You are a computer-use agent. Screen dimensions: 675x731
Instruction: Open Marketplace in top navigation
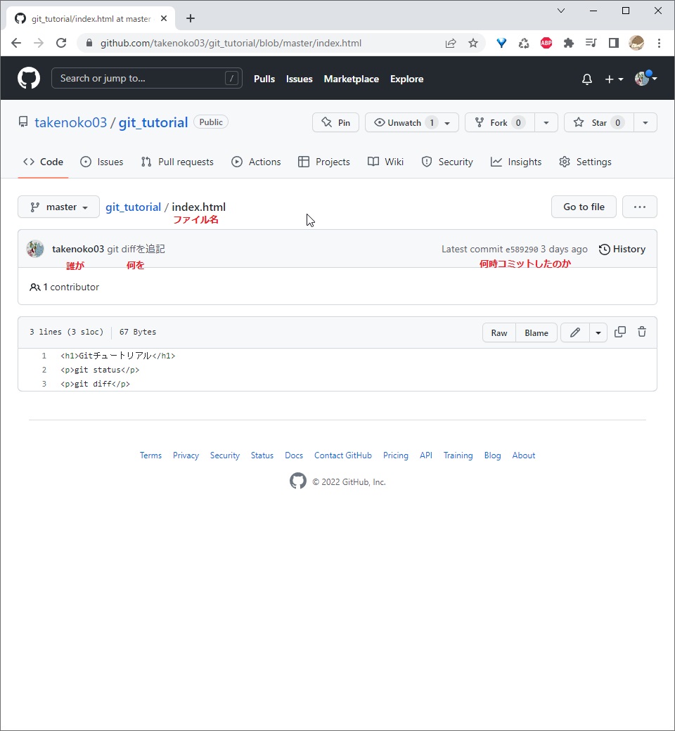[352, 79]
